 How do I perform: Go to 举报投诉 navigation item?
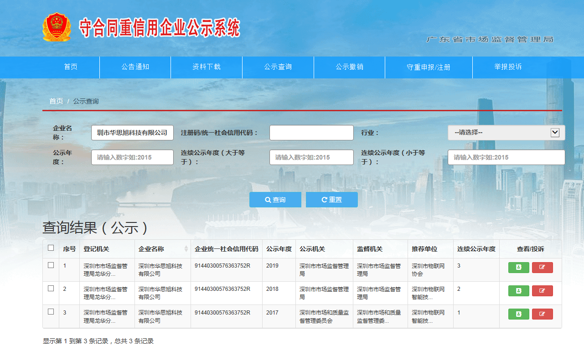[508, 67]
